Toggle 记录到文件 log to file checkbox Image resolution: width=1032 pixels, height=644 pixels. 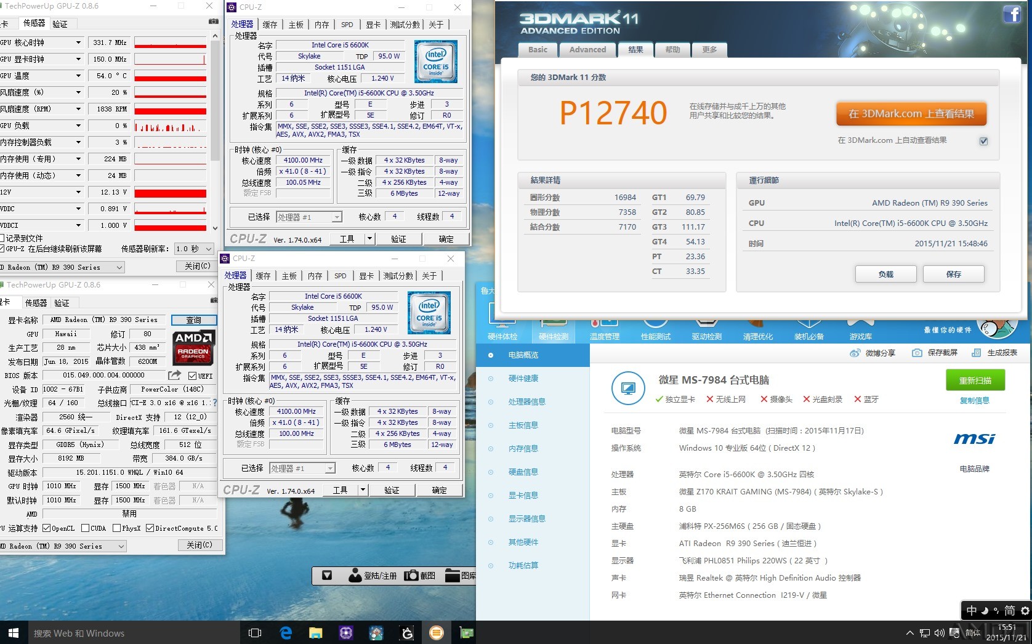[2, 238]
